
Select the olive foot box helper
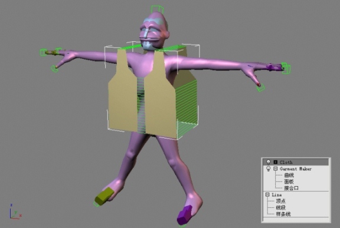pos(104,196)
